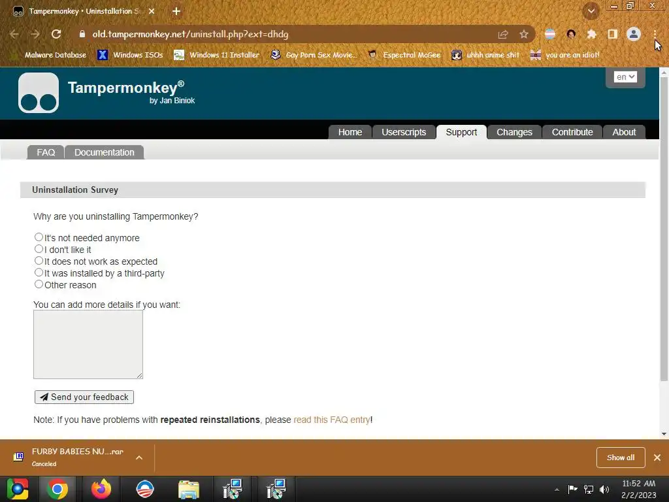The height and width of the screenshot is (502, 669).
Task: Click the page vertical scrollbar
Action: point(664,229)
